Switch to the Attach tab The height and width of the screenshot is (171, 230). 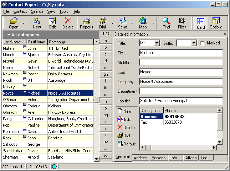[191, 158]
